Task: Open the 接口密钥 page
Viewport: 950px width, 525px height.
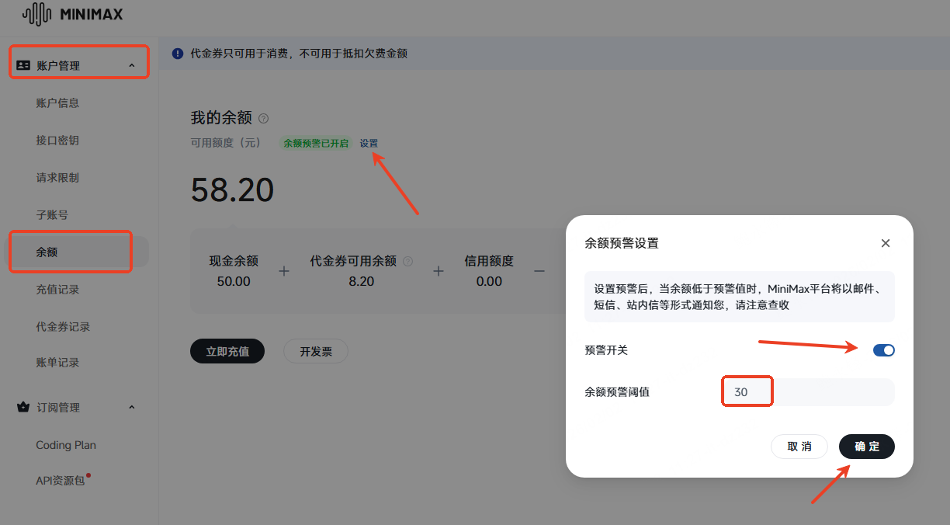Action: [x=57, y=141]
